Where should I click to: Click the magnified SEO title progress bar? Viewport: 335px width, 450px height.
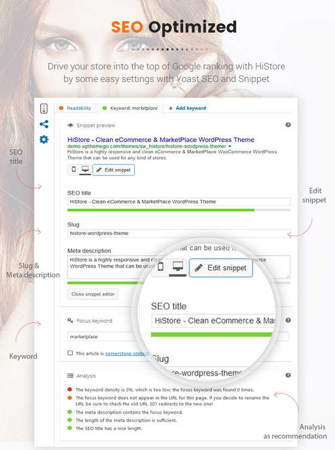(x=212, y=334)
